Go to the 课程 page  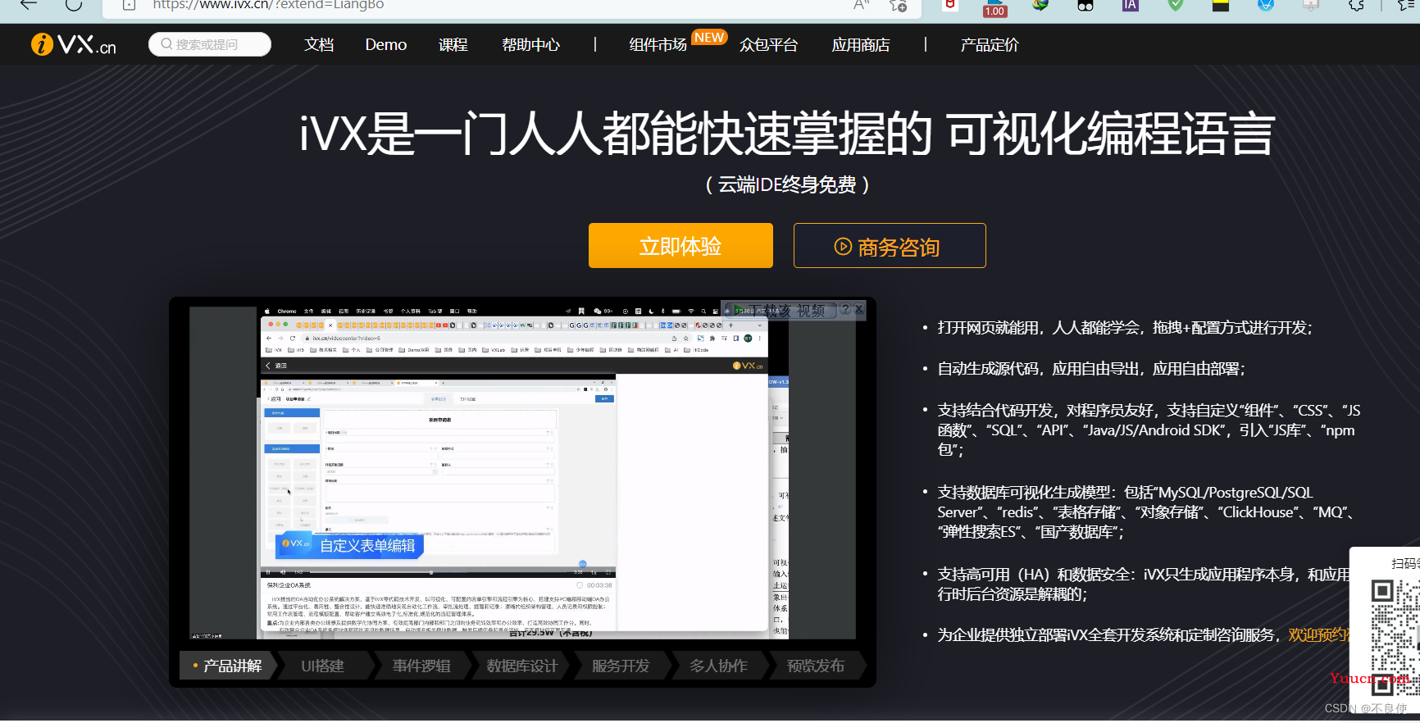pos(453,44)
